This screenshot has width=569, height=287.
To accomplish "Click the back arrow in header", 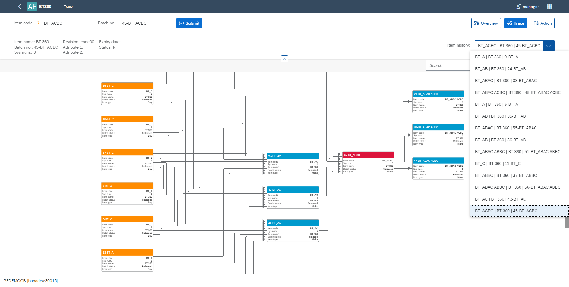I will point(20,7).
